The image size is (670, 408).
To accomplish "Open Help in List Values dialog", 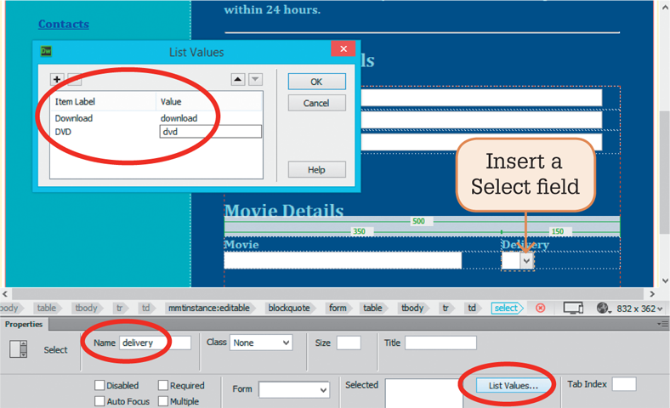I will (316, 170).
